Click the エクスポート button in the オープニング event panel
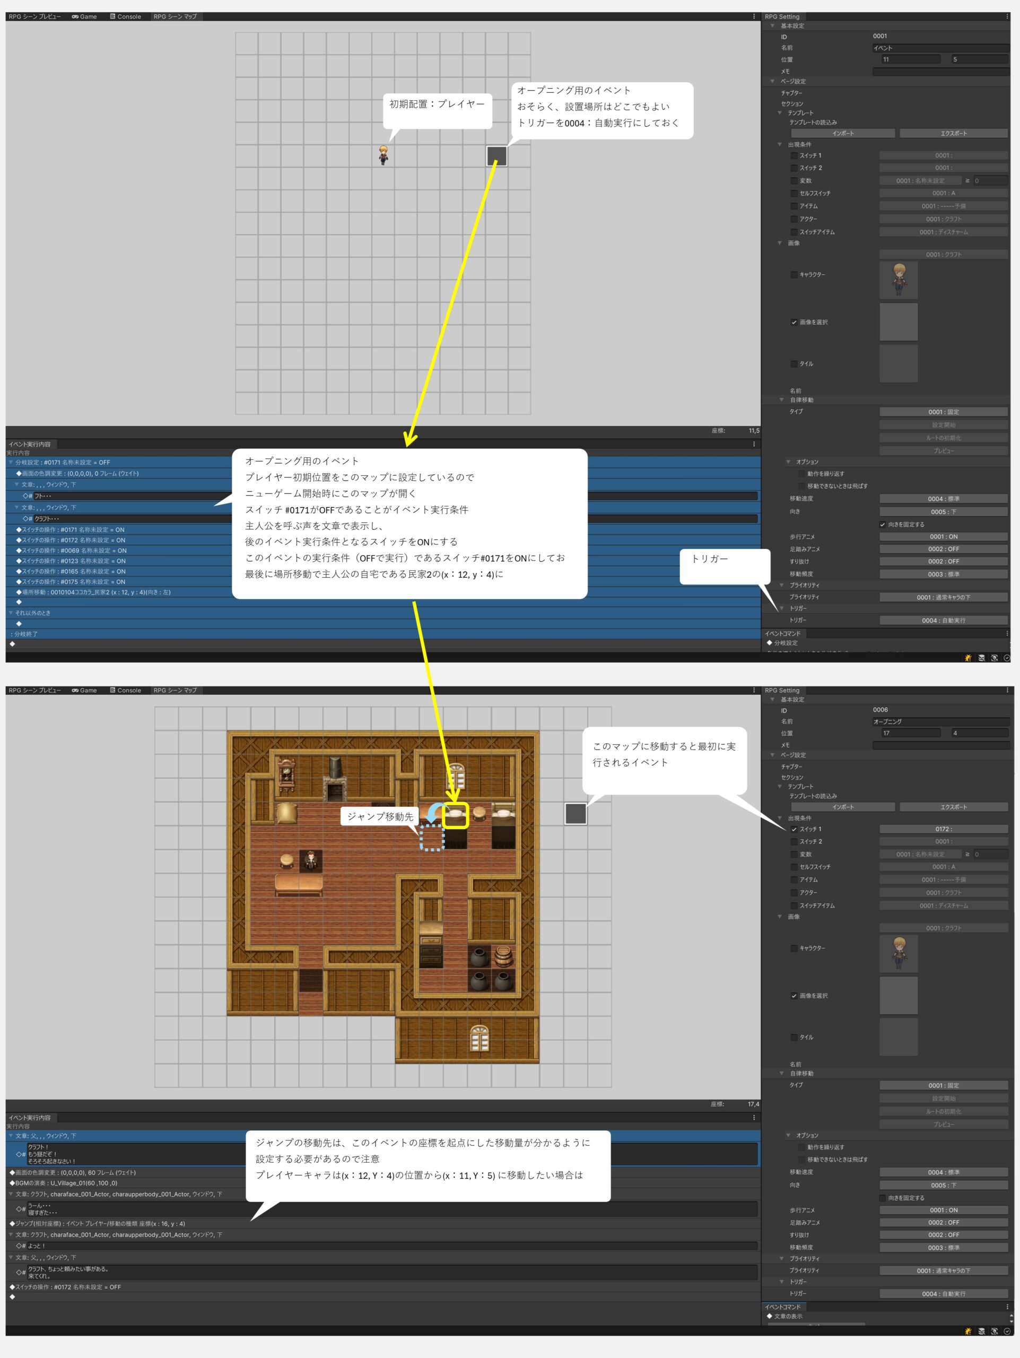The width and height of the screenshot is (1020, 1358). click(x=953, y=807)
